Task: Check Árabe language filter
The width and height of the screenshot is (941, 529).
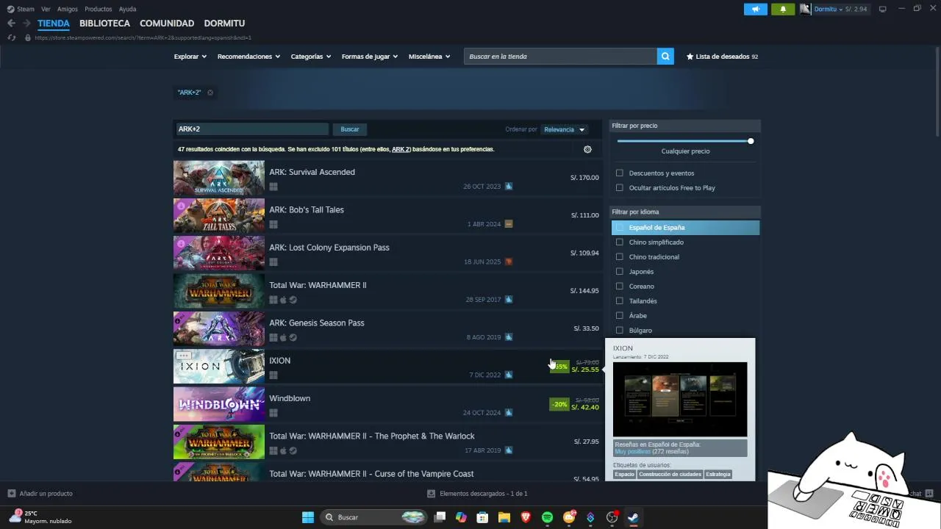Action: pos(620,316)
